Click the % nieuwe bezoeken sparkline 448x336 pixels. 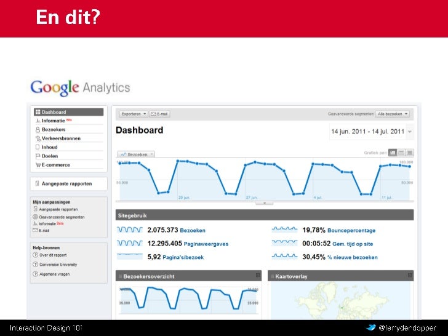tap(284, 256)
